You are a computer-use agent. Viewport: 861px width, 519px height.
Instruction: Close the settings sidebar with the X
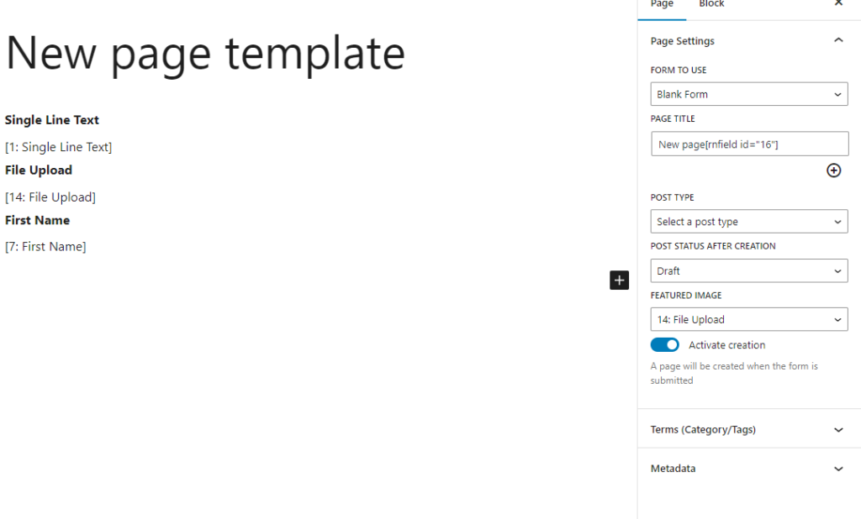click(837, 4)
